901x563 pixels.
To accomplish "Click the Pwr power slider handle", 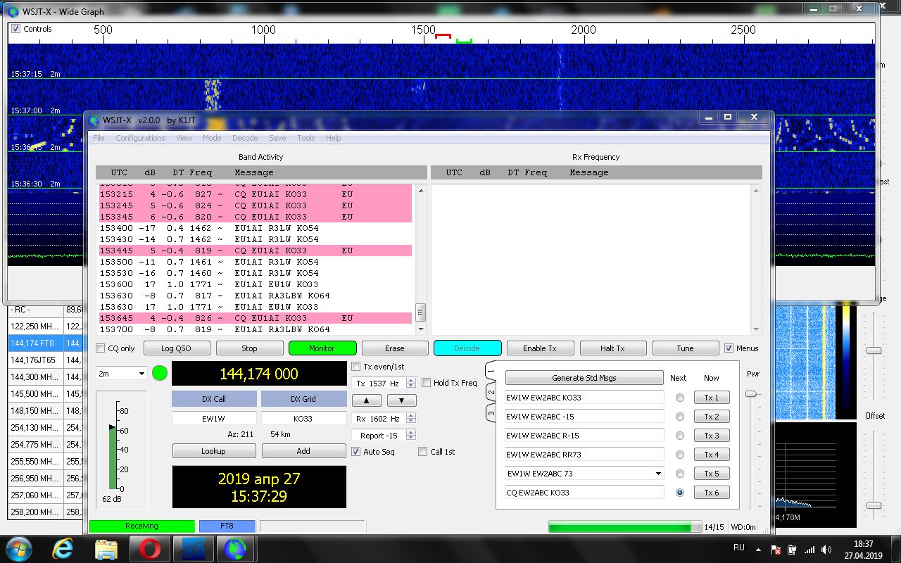I will (x=752, y=394).
